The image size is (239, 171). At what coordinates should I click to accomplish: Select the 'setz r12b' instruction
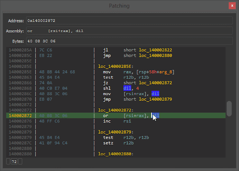click(118, 143)
